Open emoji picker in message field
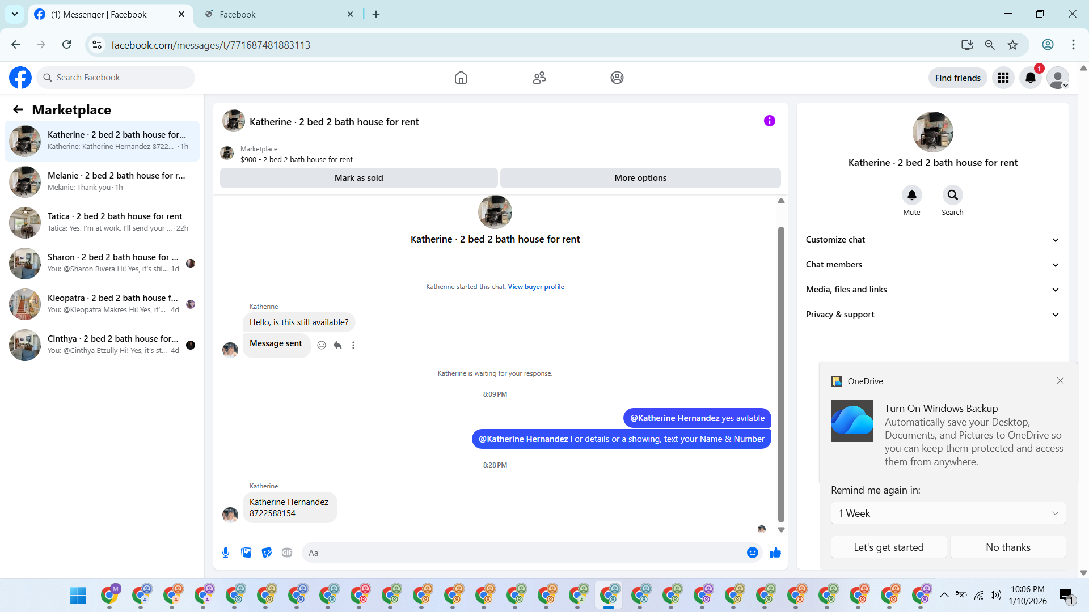The width and height of the screenshot is (1089, 612). tap(752, 552)
